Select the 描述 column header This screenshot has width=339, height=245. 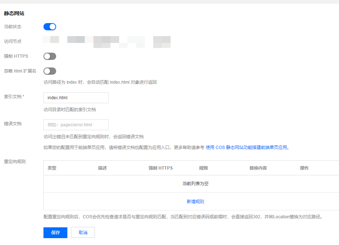(x=102, y=168)
